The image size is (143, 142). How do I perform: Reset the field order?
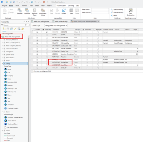point(114,15)
